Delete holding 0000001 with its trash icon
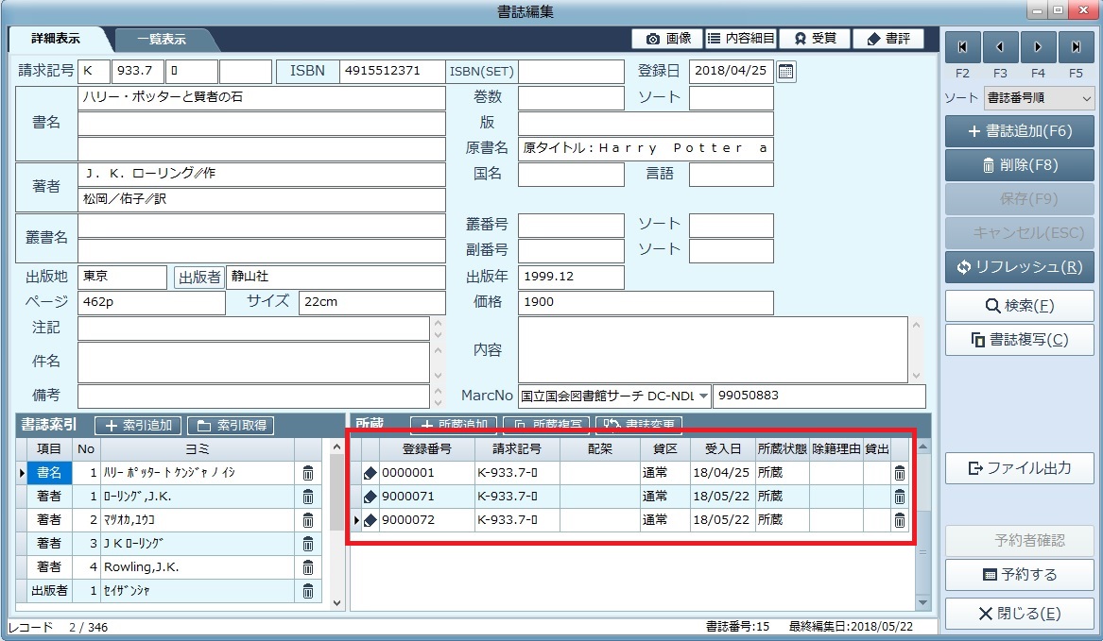The width and height of the screenshot is (1103, 641). pos(900,473)
